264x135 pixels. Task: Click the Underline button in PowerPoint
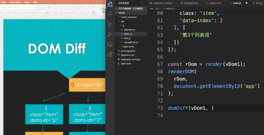point(10,12)
